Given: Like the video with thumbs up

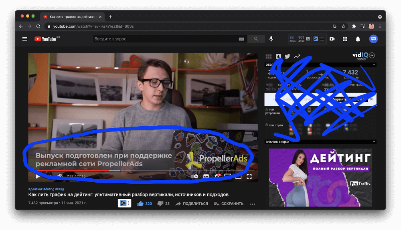Looking at the screenshot, I should [x=140, y=204].
